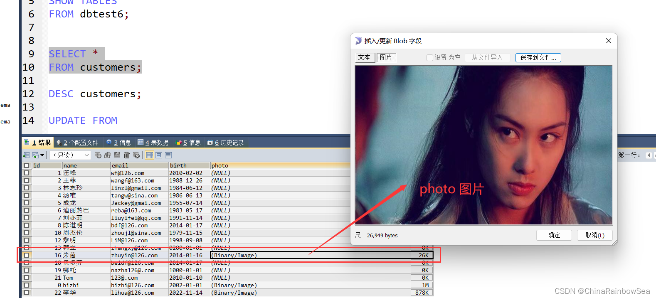The height and width of the screenshot is (298, 656).
Task: Toggle the 设置为空 checkbox
Action: coord(430,58)
